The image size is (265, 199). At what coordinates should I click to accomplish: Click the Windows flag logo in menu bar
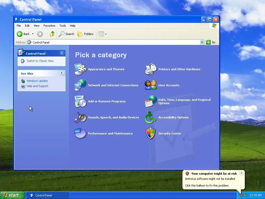(214, 26)
